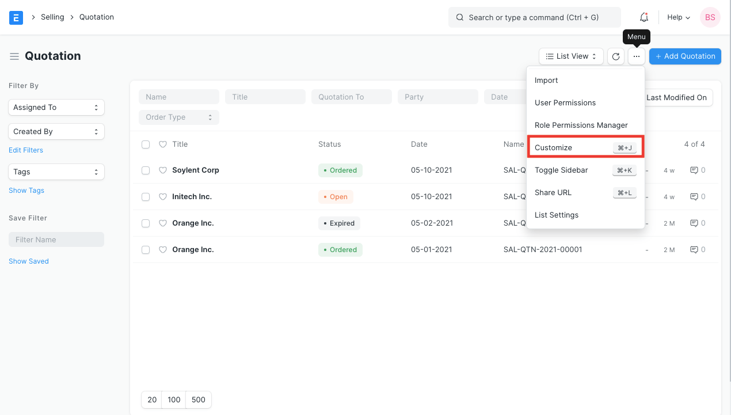
Task: Click the BS user avatar
Action: tap(710, 17)
